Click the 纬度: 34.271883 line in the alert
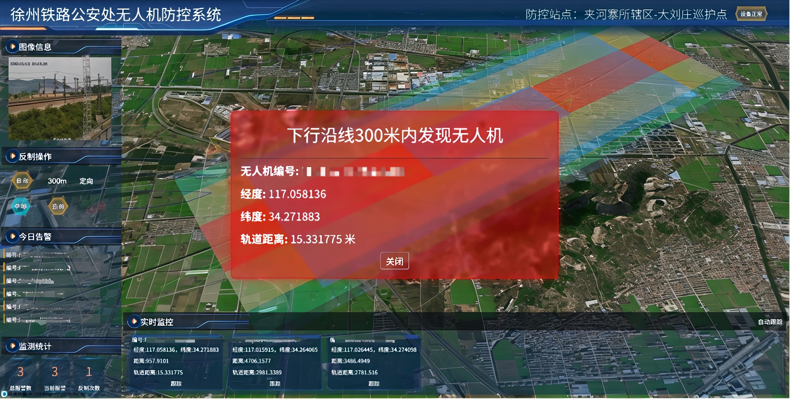Screen dimensions: 790x399 [280, 217]
